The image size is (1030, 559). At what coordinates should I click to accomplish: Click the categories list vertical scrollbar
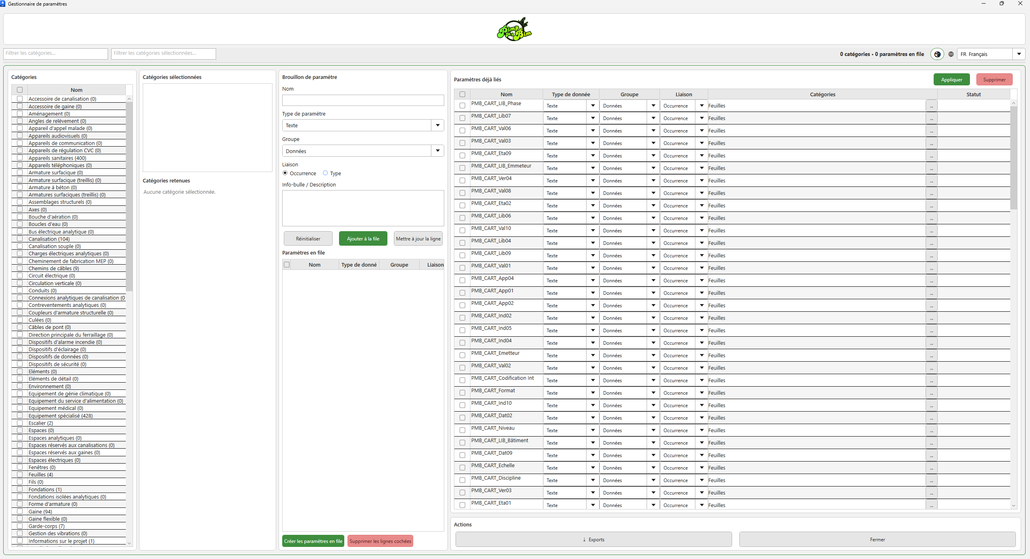(x=129, y=196)
